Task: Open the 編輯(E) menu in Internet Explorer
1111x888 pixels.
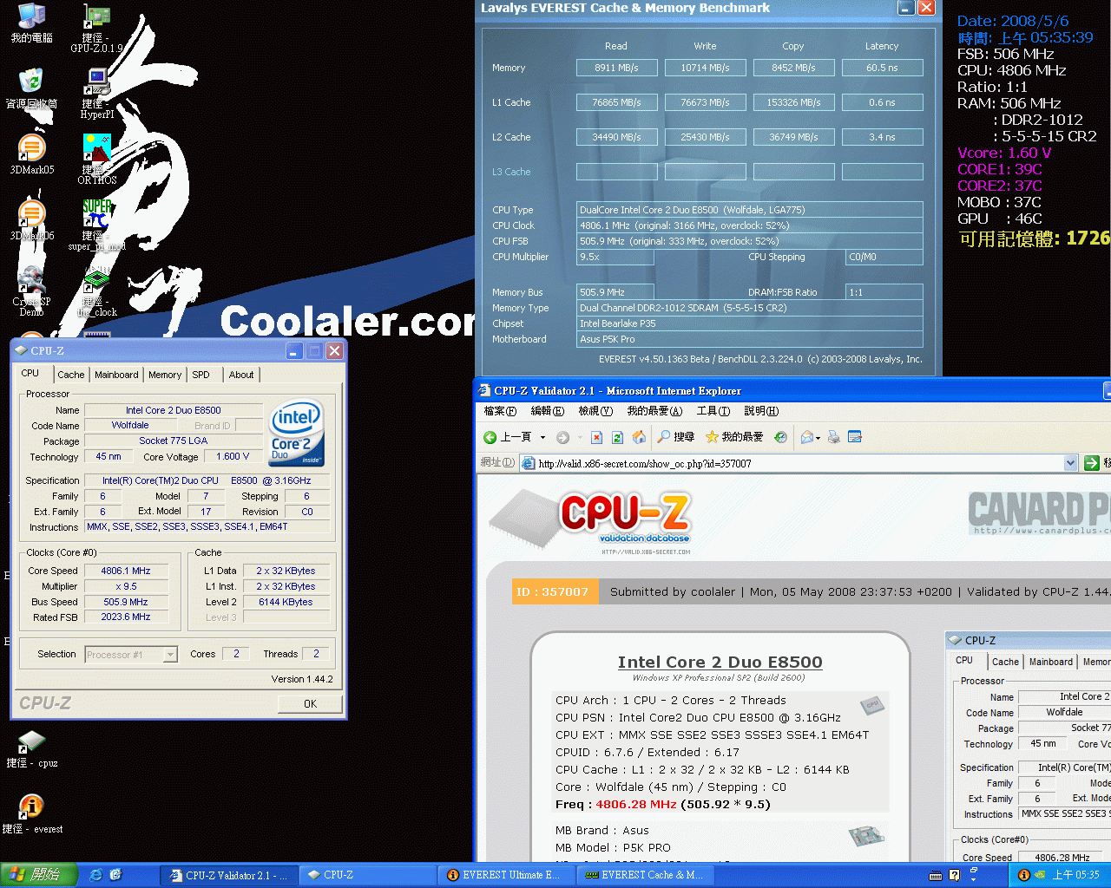Action: pyautogui.click(x=547, y=411)
